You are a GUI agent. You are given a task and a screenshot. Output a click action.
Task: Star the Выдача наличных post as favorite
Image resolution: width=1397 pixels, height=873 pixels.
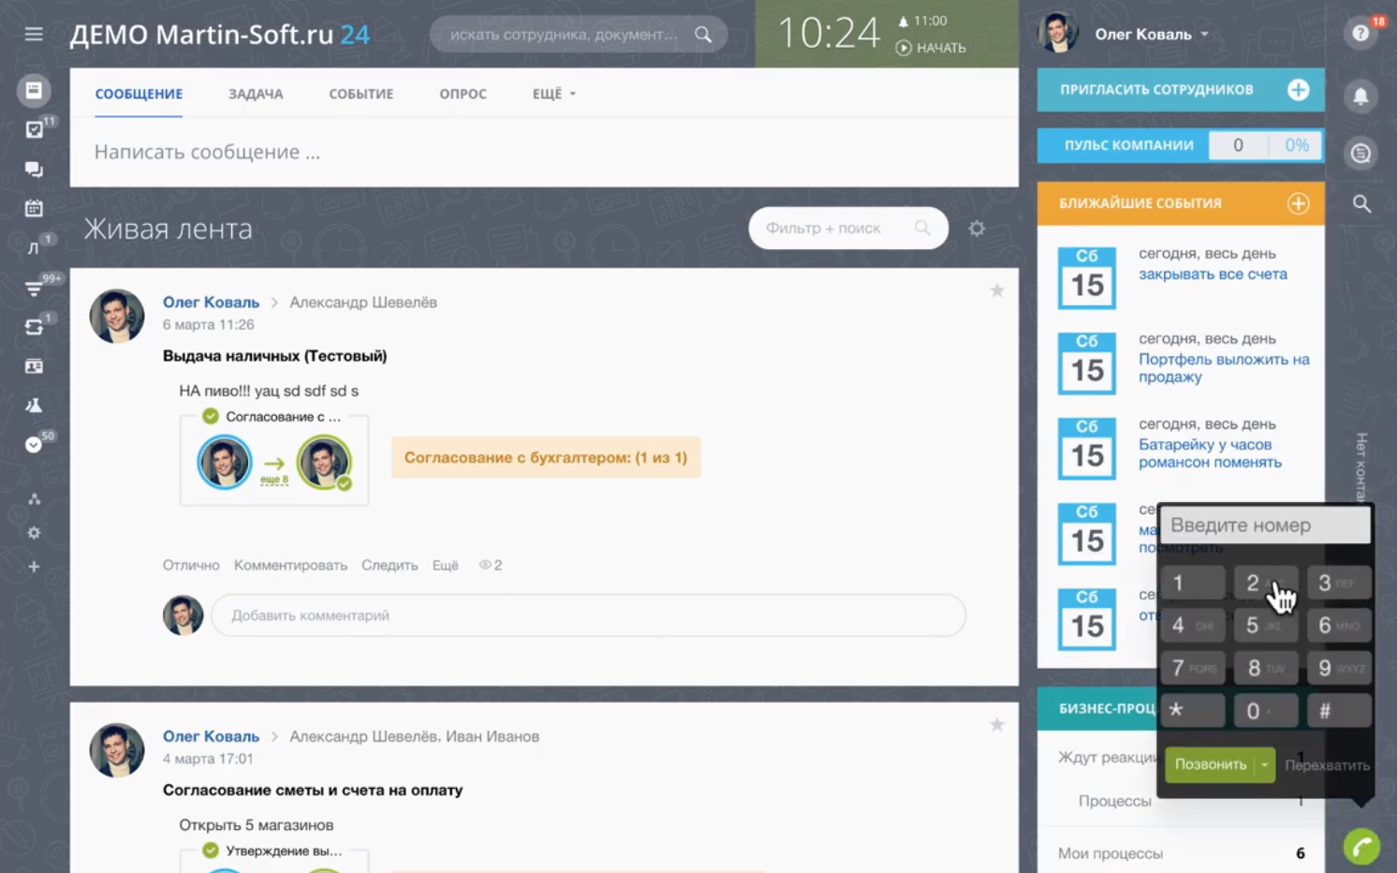[x=997, y=290]
